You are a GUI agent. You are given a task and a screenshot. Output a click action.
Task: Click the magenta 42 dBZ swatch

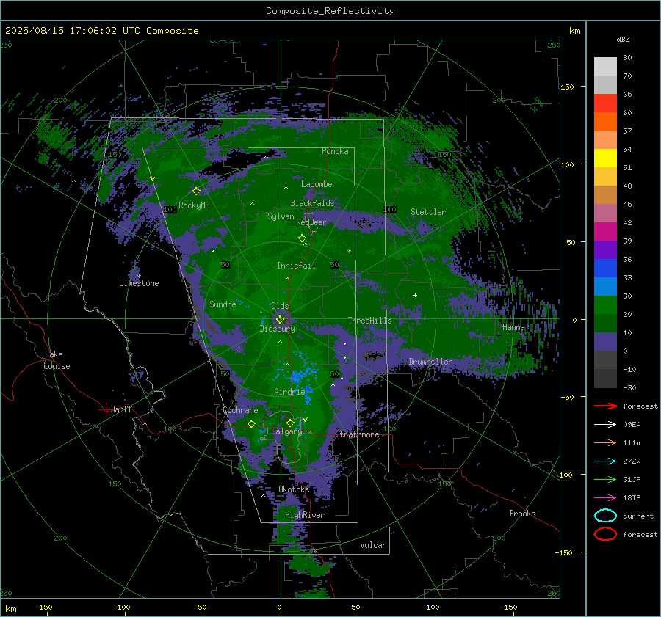pyautogui.click(x=605, y=231)
